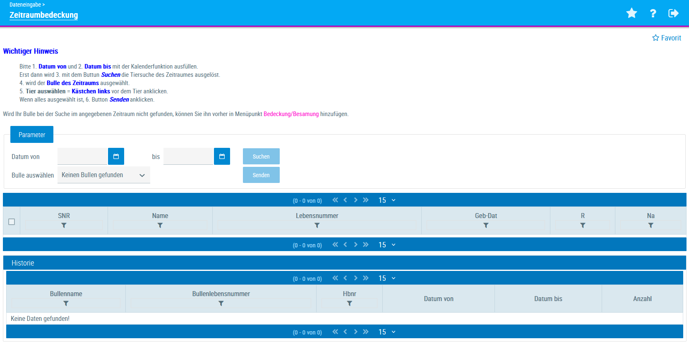The image size is (689, 344).
Task: Open the Bedeckung/Besamung link
Action: tap(291, 114)
